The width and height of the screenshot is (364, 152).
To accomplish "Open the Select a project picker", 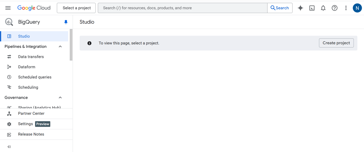I will [x=76, y=8].
